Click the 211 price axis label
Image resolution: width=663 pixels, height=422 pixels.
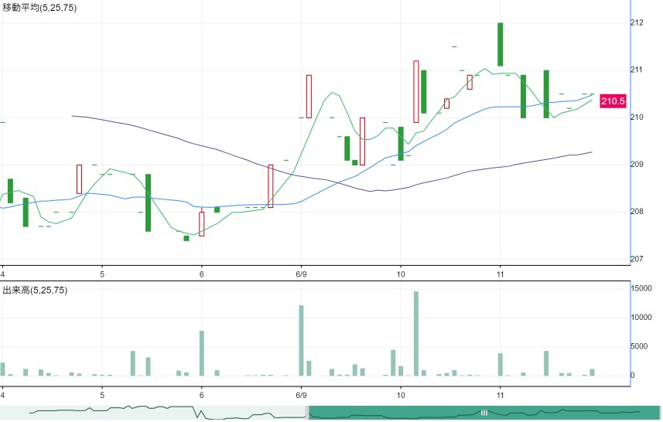point(637,70)
